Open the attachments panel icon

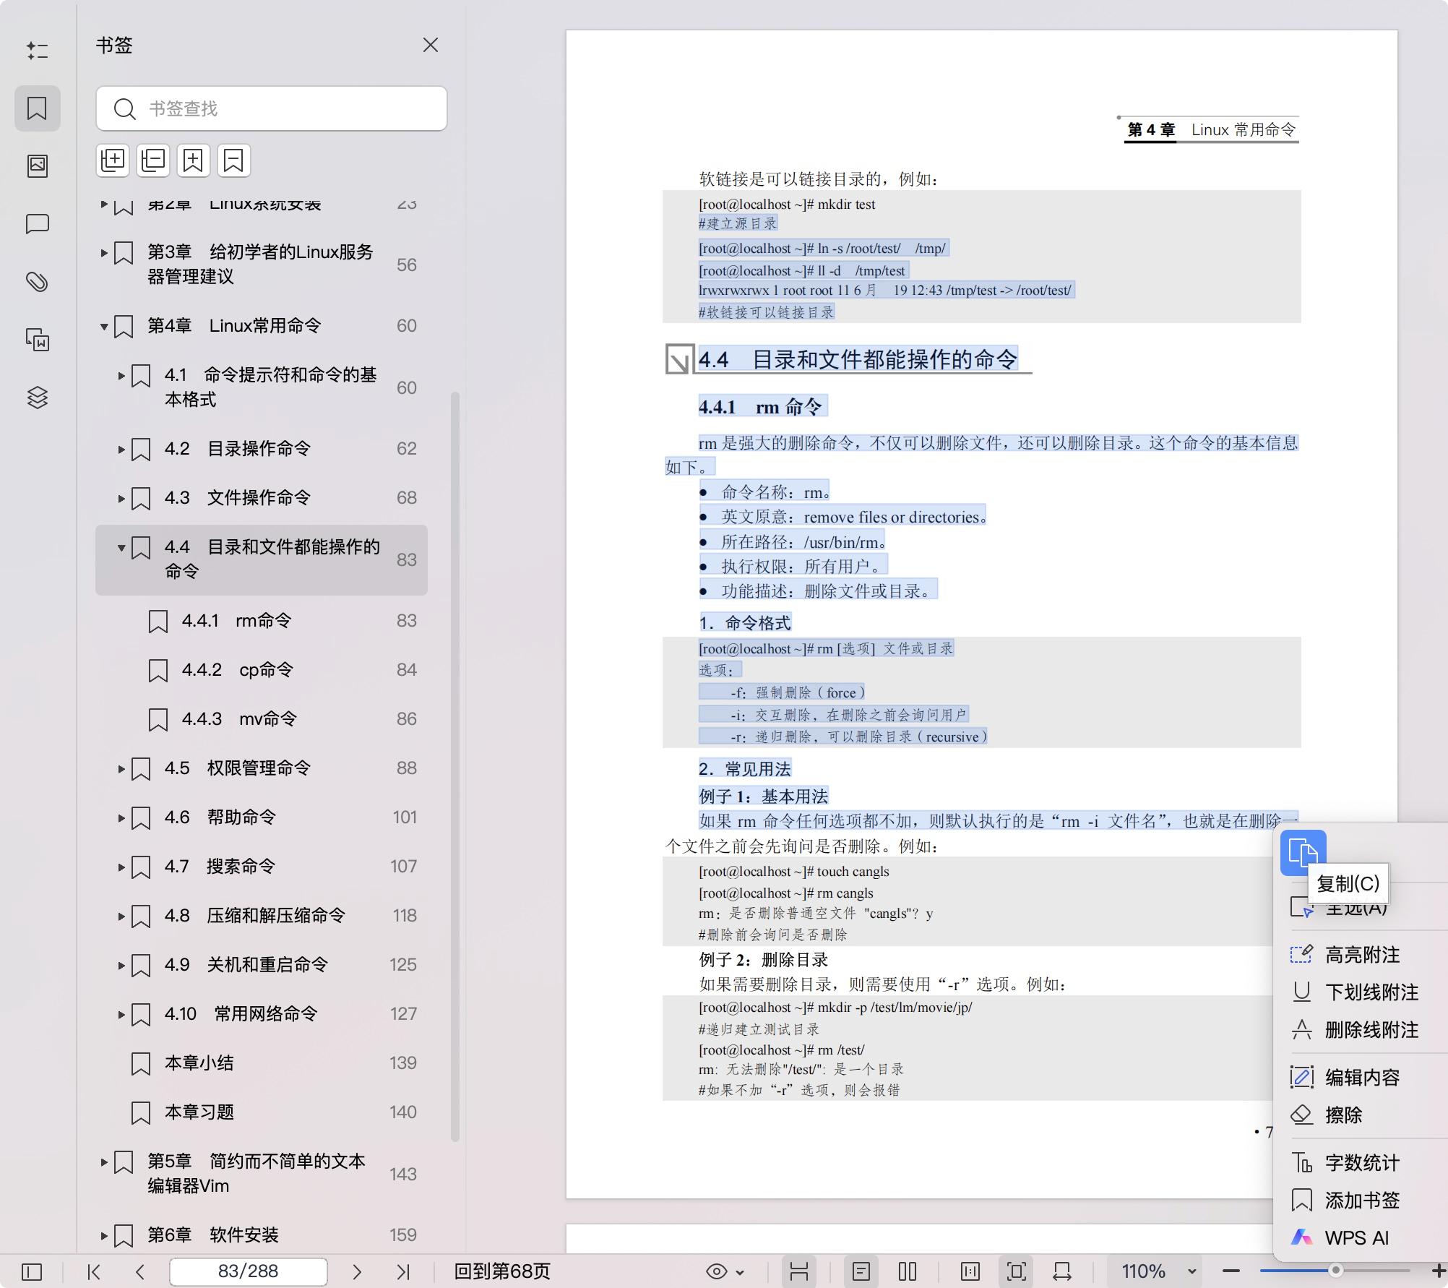38,281
